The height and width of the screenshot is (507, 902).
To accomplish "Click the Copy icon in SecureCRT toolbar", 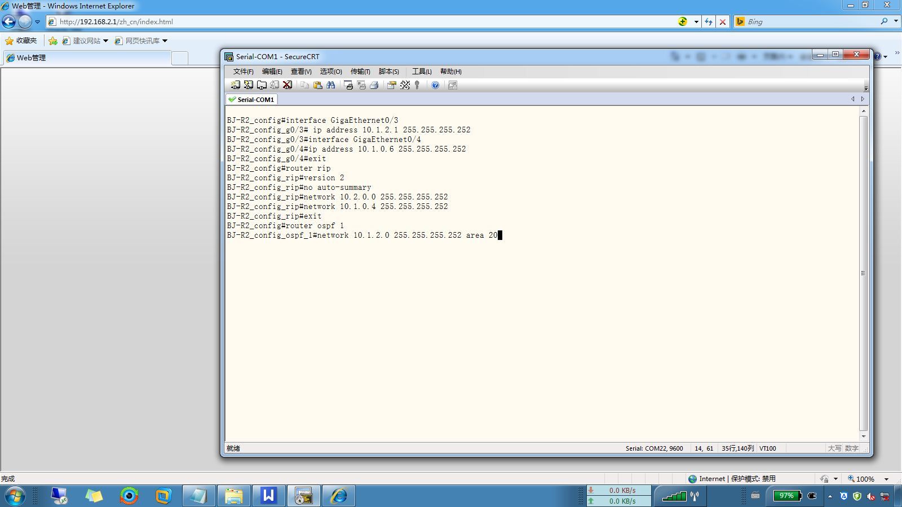I will tap(304, 85).
